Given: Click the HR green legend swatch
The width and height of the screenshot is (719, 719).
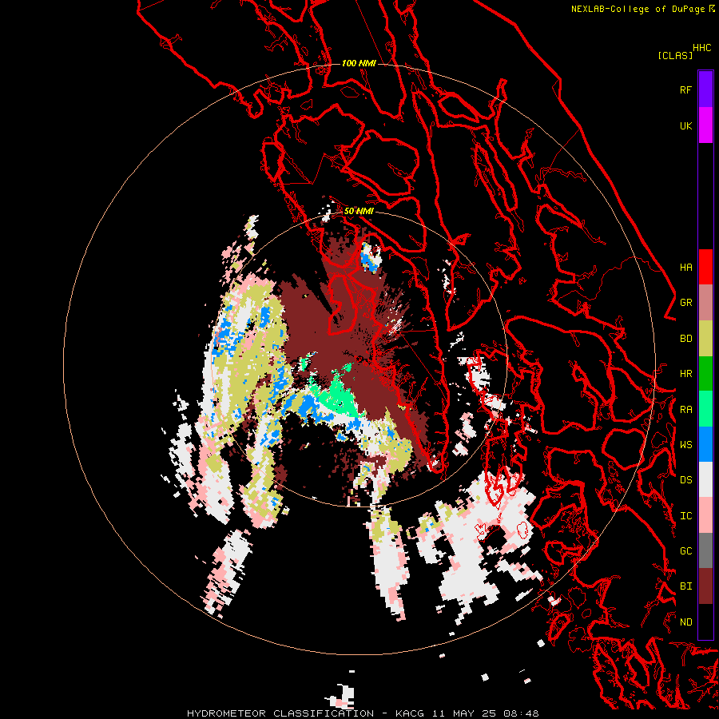Looking at the screenshot, I should tap(705, 373).
